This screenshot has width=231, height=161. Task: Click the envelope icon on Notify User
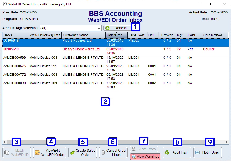pyautogui.click(x=198, y=152)
